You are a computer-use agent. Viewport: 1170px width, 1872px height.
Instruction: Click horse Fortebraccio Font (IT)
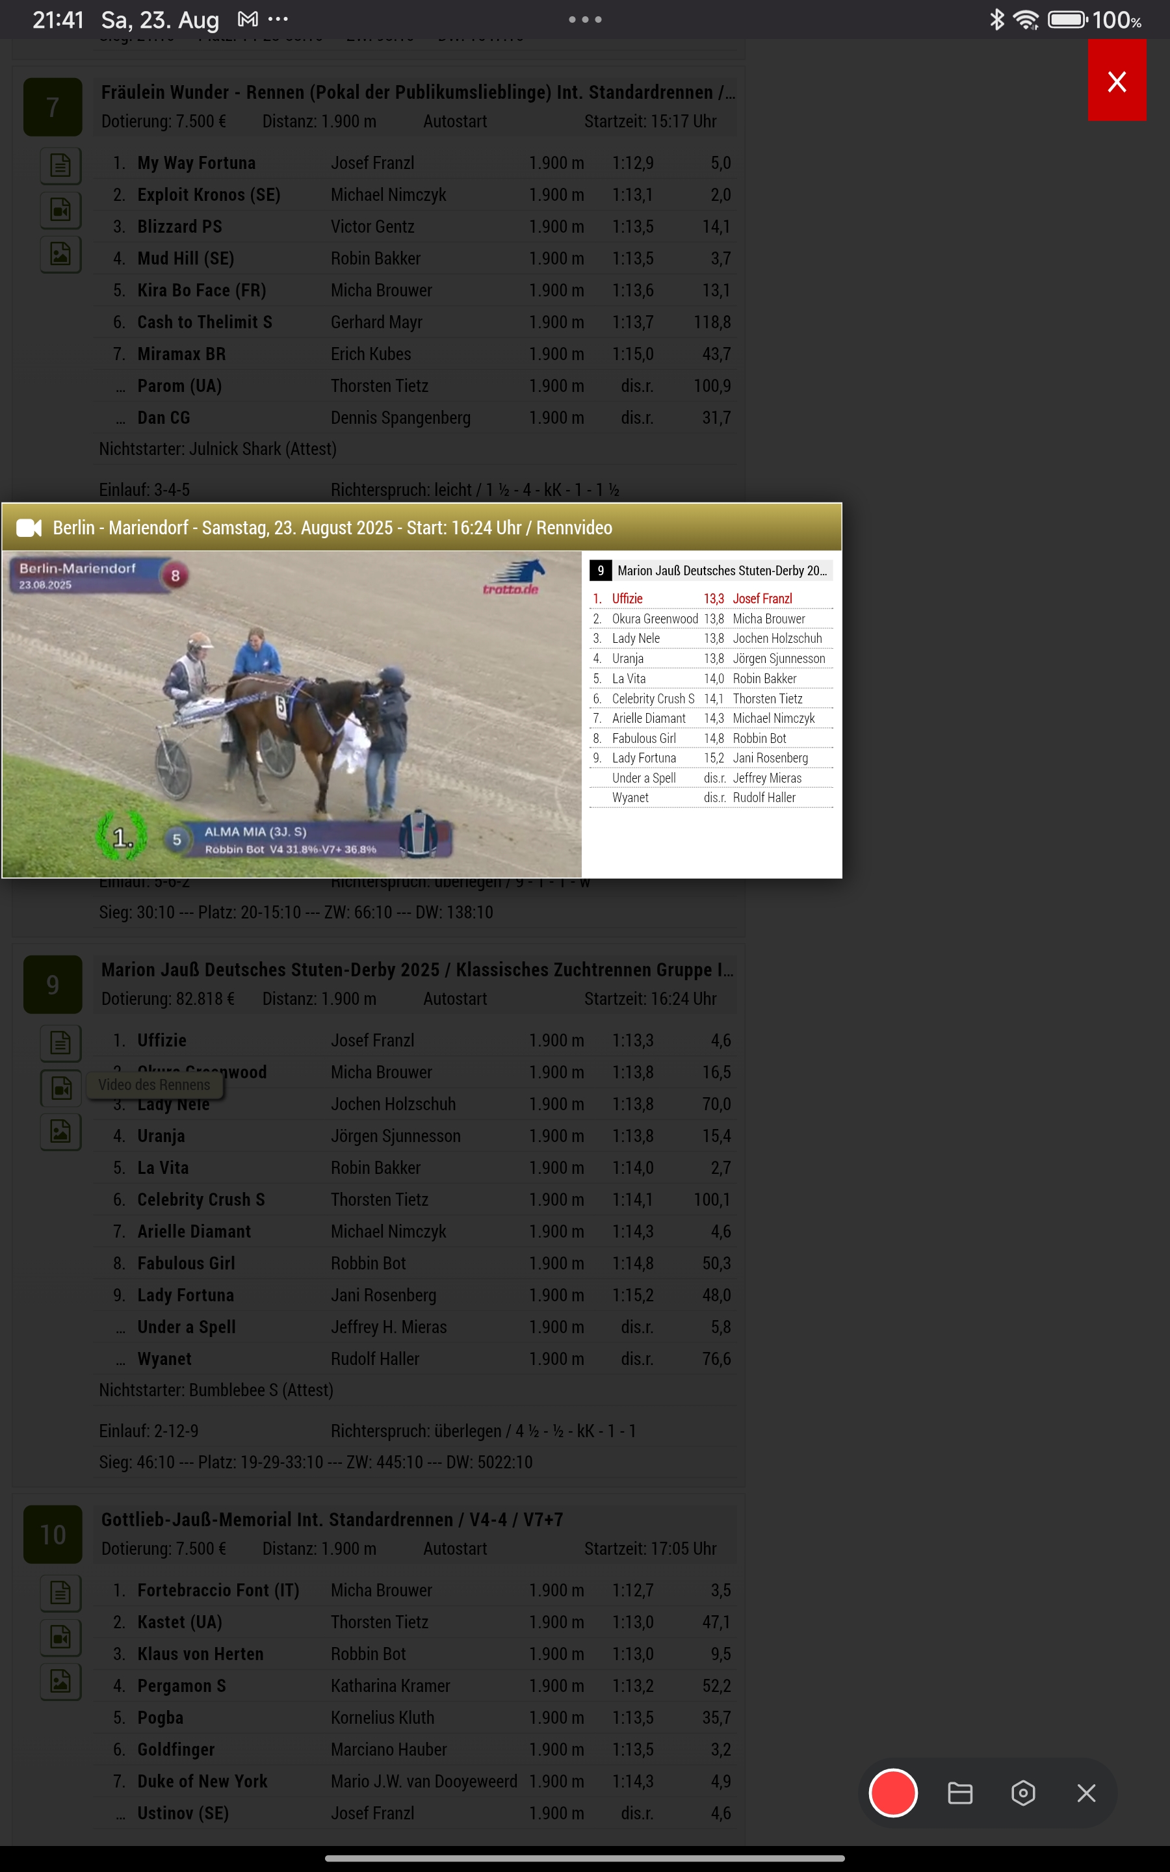(218, 1590)
